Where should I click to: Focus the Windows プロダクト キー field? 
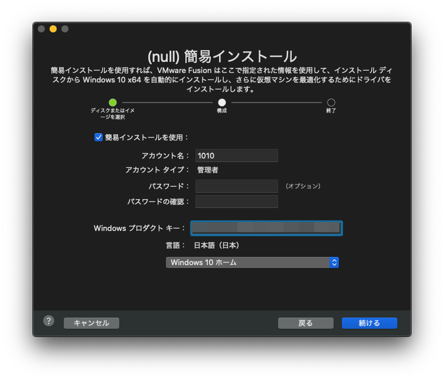pyautogui.click(x=266, y=228)
